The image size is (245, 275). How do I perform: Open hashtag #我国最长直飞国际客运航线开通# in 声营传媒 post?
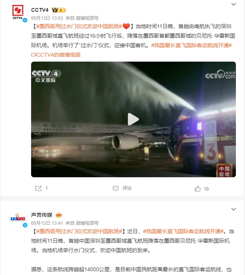[x=183, y=231]
